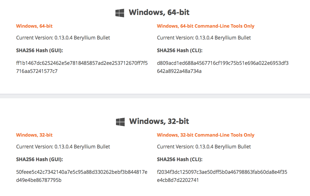Click the Windows logo beside the 32-bit heading

(x=120, y=122)
